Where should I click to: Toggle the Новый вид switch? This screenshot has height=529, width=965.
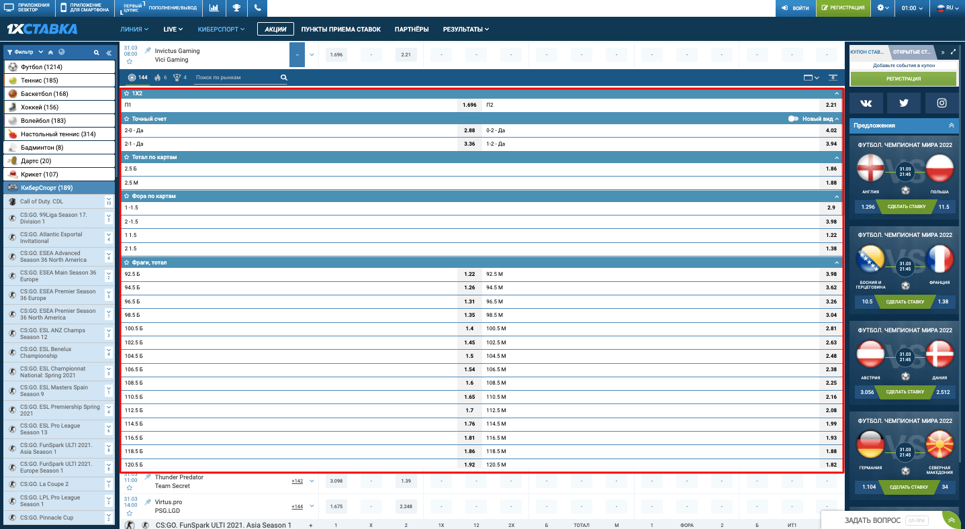793,119
